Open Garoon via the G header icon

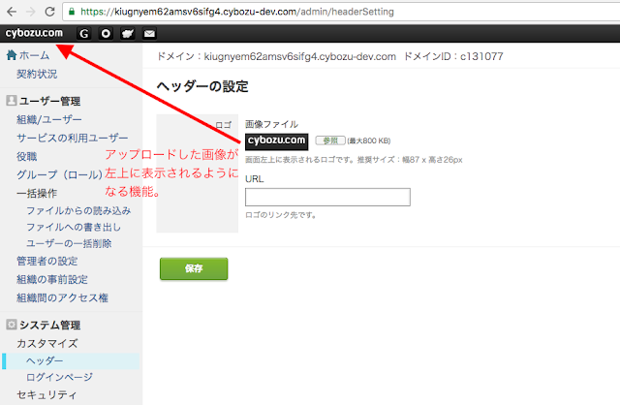pyautogui.click(x=84, y=34)
